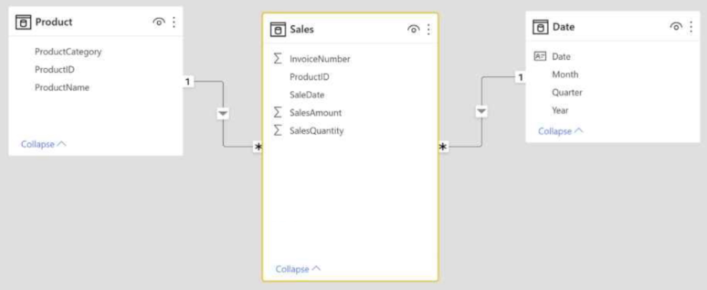Toggle Product table visibility eye
The height and width of the screenshot is (290, 707).
tap(159, 22)
